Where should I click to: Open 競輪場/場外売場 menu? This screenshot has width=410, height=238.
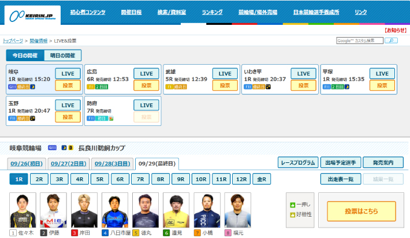coord(258,12)
